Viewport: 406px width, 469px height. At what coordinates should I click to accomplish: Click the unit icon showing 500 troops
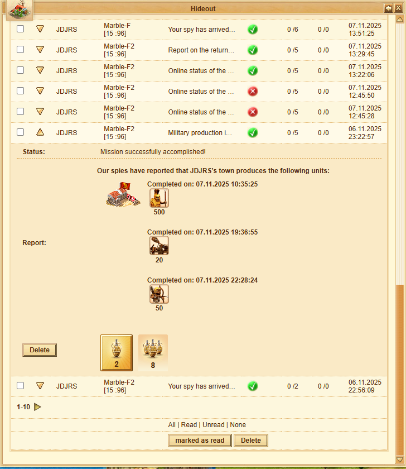[159, 198]
